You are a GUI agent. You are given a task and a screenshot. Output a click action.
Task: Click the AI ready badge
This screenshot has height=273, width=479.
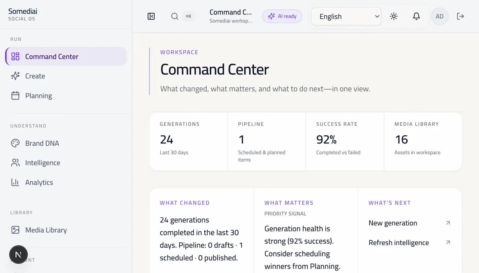pyautogui.click(x=282, y=16)
